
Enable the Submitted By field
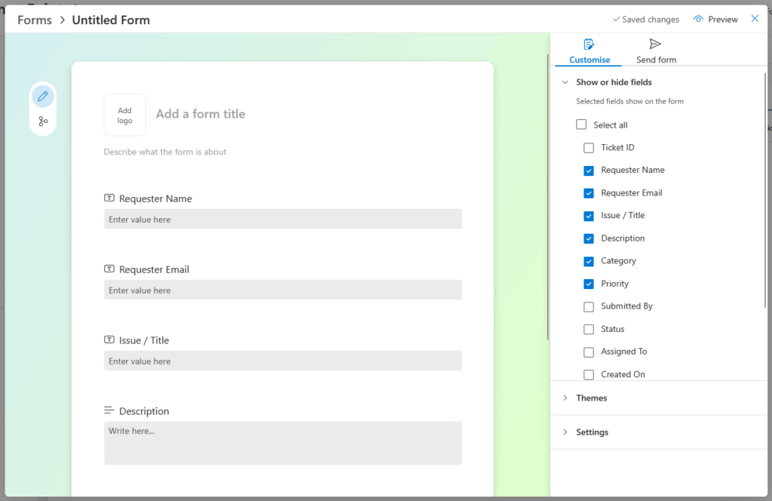coord(589,306)
